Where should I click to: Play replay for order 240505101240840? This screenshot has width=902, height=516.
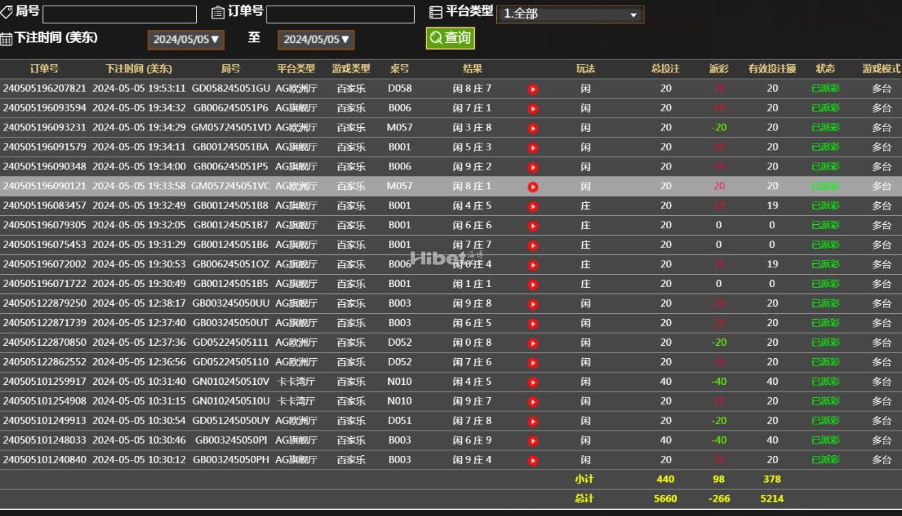533,461
